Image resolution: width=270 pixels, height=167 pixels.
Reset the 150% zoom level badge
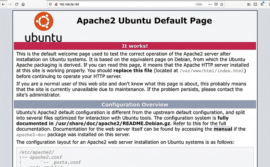(x=199, y=4)
